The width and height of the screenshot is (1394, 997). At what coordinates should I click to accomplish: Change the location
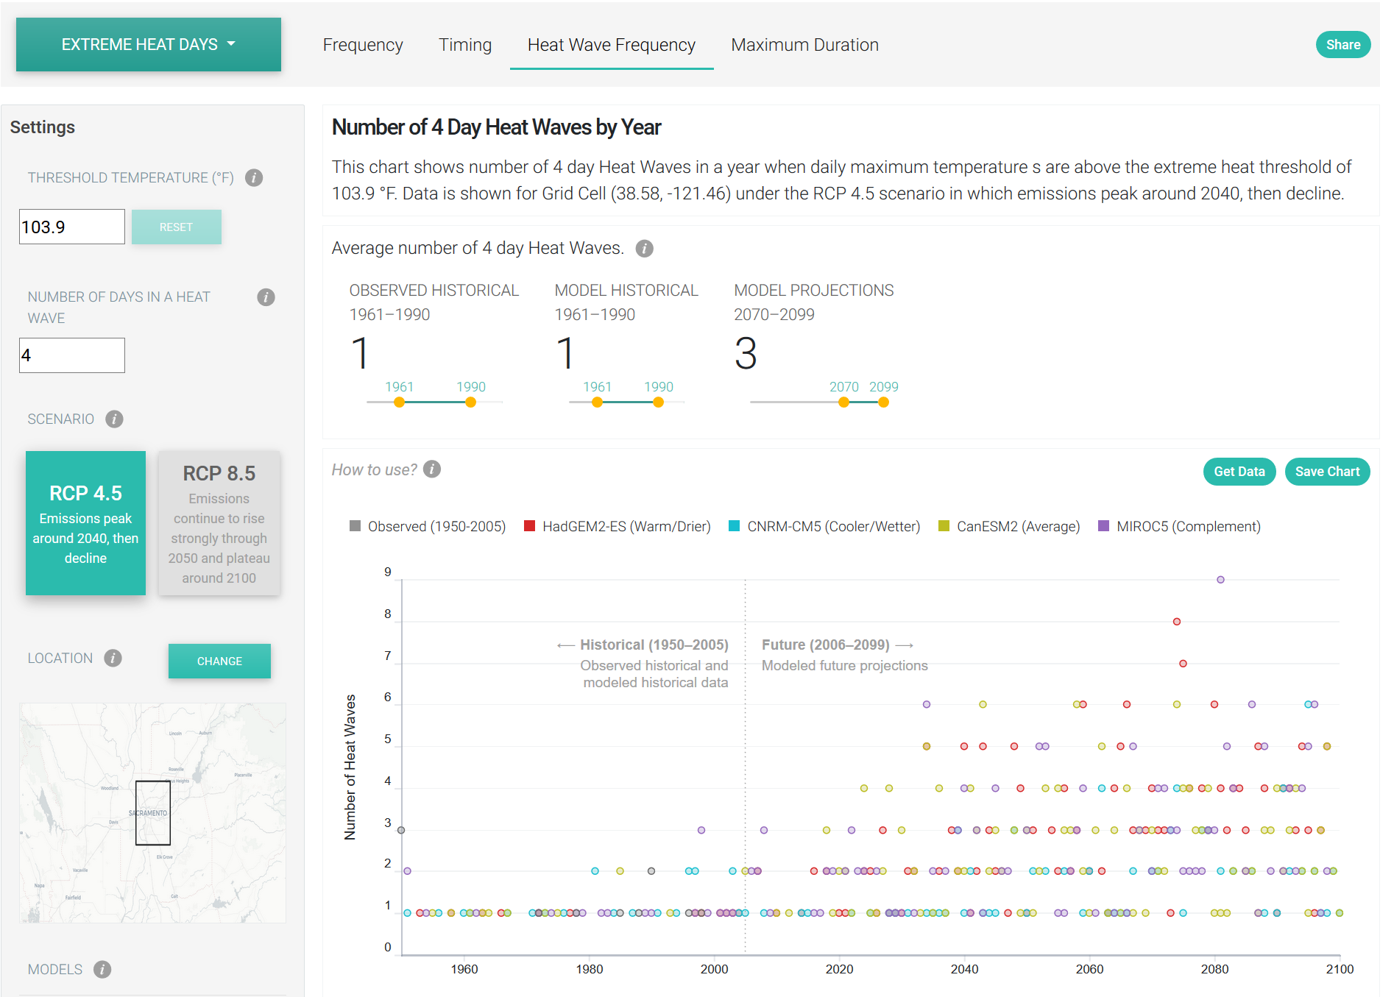[x=219, y=661]
